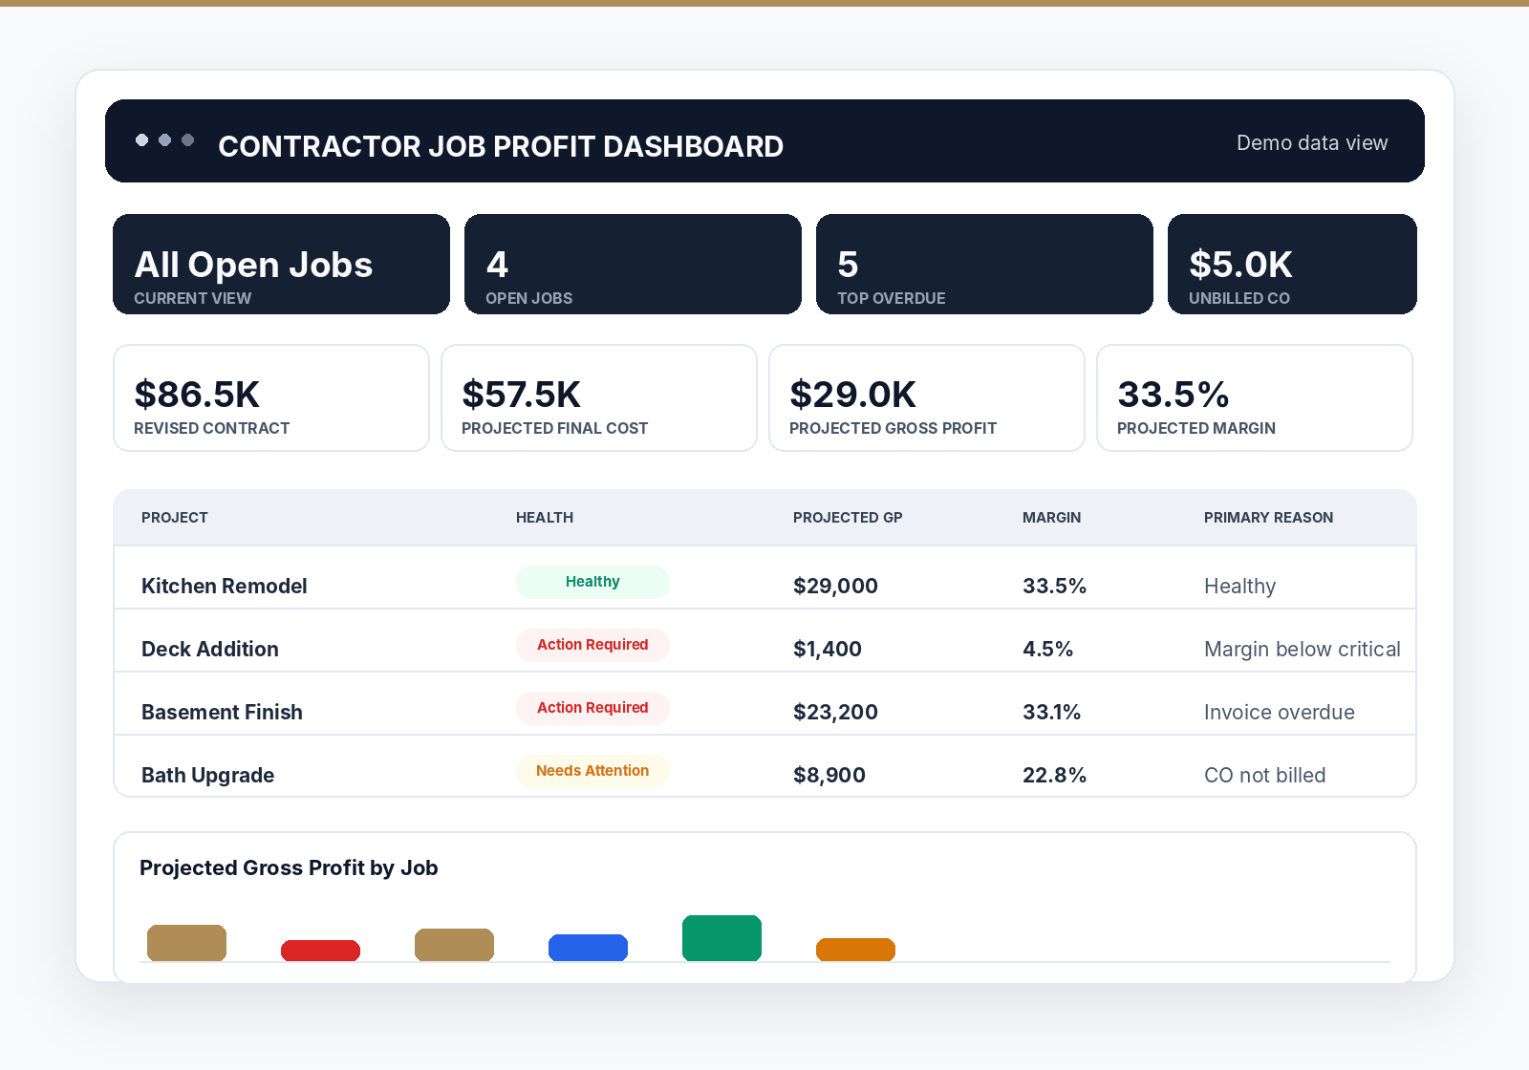
Task: Click the $23,200 projected GP value
Action: [x=835, y=712]
